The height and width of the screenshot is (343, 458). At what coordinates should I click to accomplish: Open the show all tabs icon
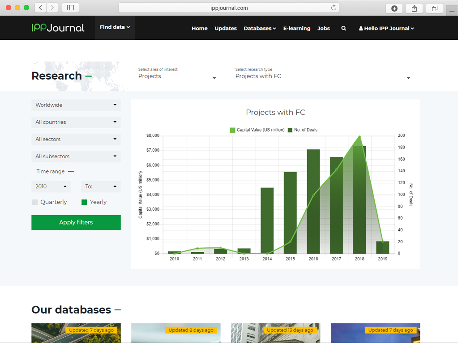tap(434, 8)
